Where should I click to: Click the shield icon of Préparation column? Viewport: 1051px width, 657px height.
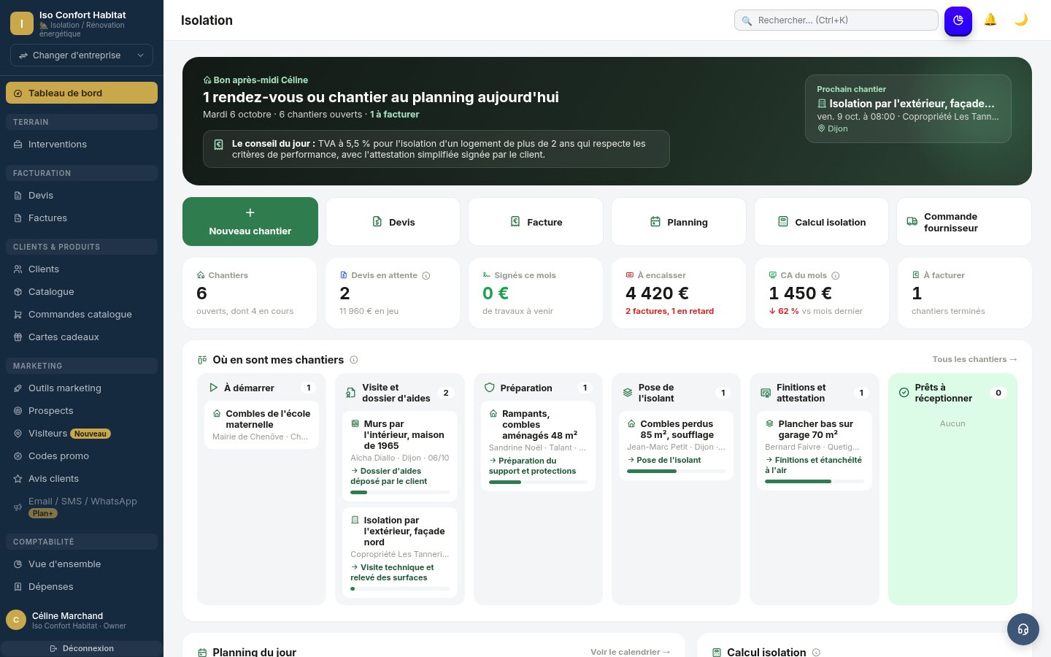click(x=490, y=388)
